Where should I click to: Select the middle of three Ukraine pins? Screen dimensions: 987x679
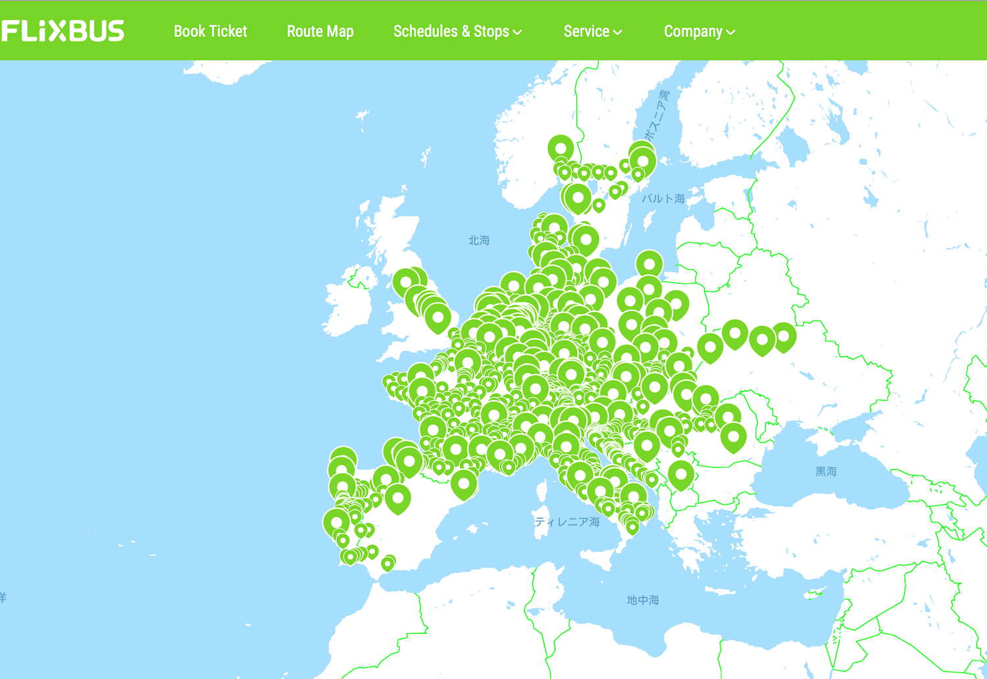(762, 341)
